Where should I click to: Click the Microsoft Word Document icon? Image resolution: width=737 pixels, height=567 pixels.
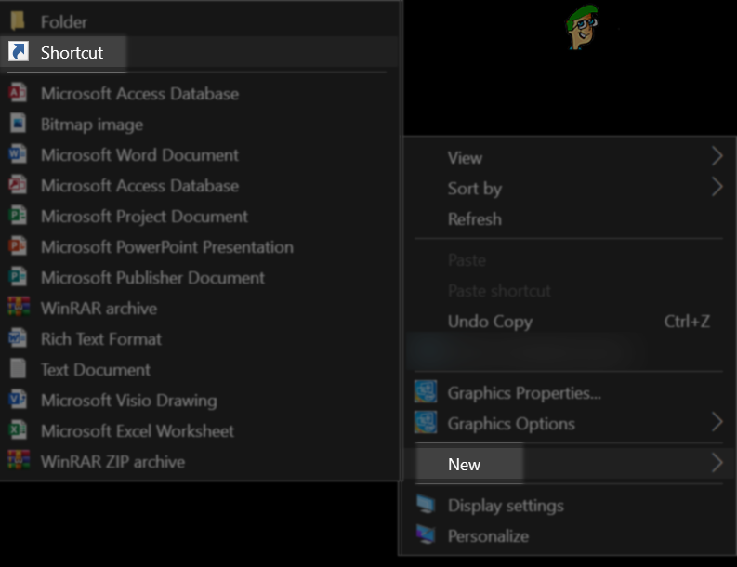coord(19,154)
